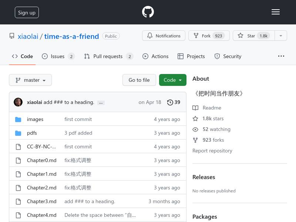Star this repository
The image size is (296, 222).
click(x=254, y=36)
